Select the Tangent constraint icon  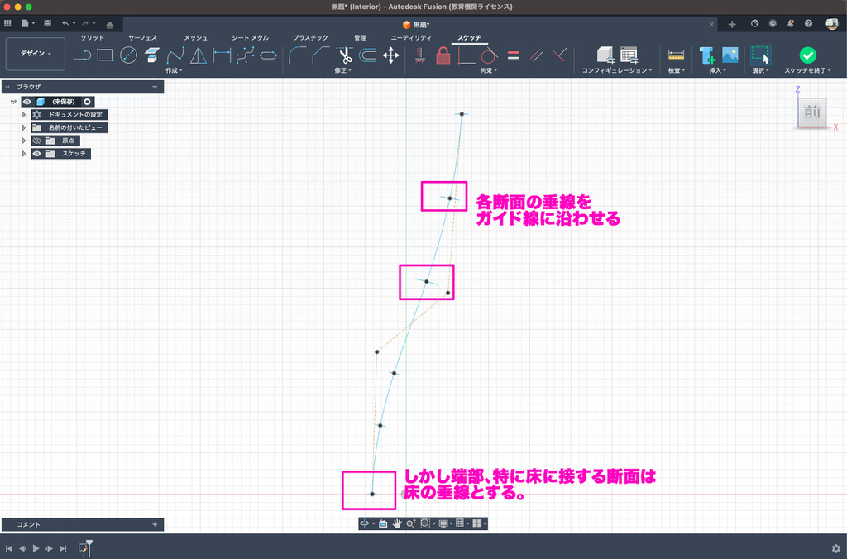(x=488, y=55)
